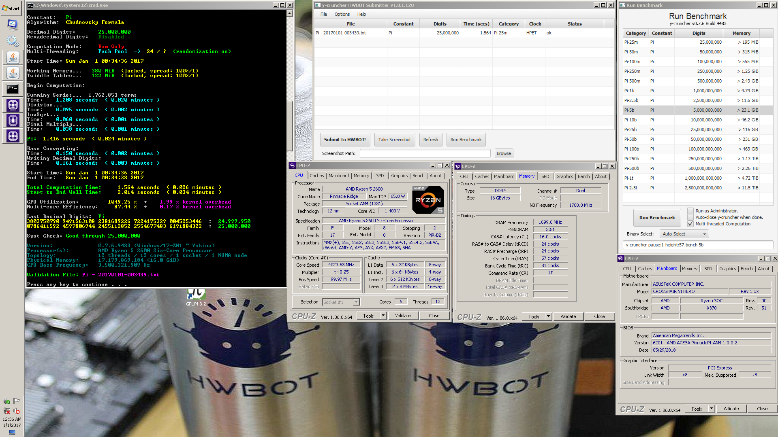Click Submit to HWBOT! button
This screenshot has width=778, height=437.
(345, 140)
